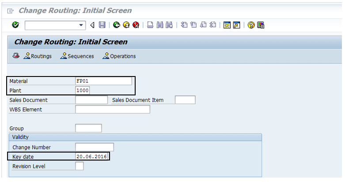
Task: Click the Revision Level input field
Action: tap(80, 166)
